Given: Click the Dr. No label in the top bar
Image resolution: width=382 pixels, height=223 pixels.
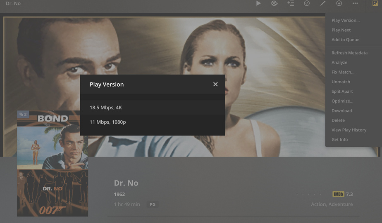Looking at the screenshot, I should (x=13, y=3).
